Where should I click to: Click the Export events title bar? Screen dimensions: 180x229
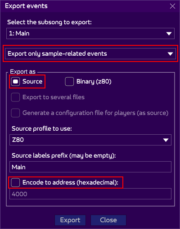point(84,6)
